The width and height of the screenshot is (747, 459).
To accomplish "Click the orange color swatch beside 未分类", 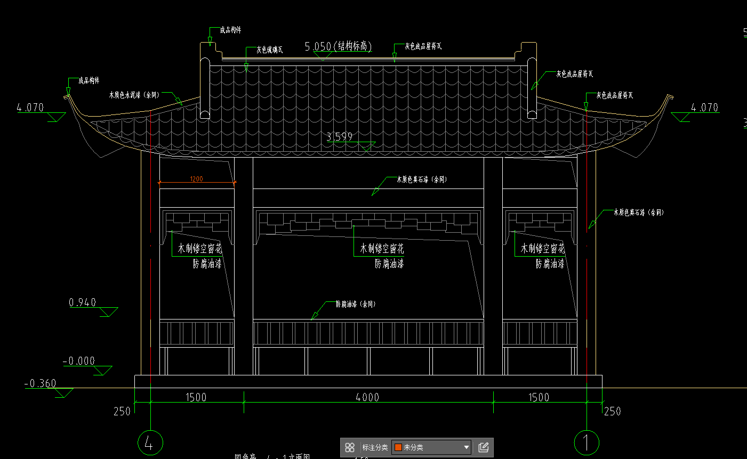I will tap(398, 447).
